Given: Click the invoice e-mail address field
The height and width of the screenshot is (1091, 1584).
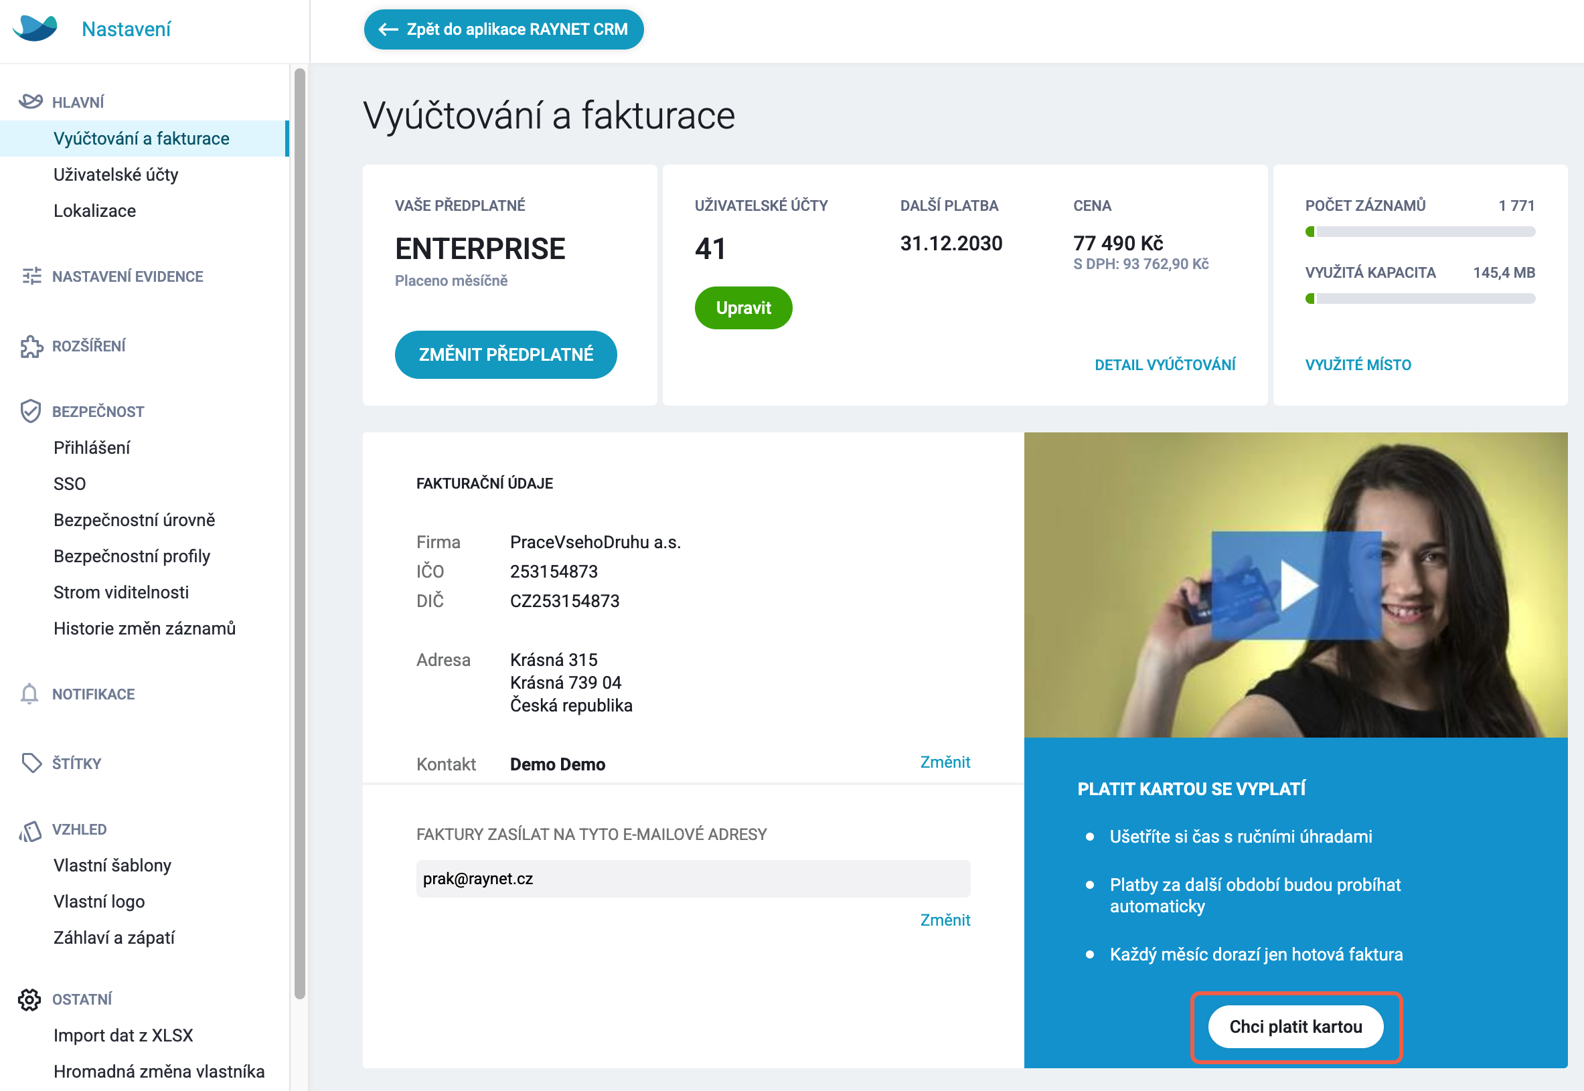Looking at the screenshot, I should click(x=693, y=878).
